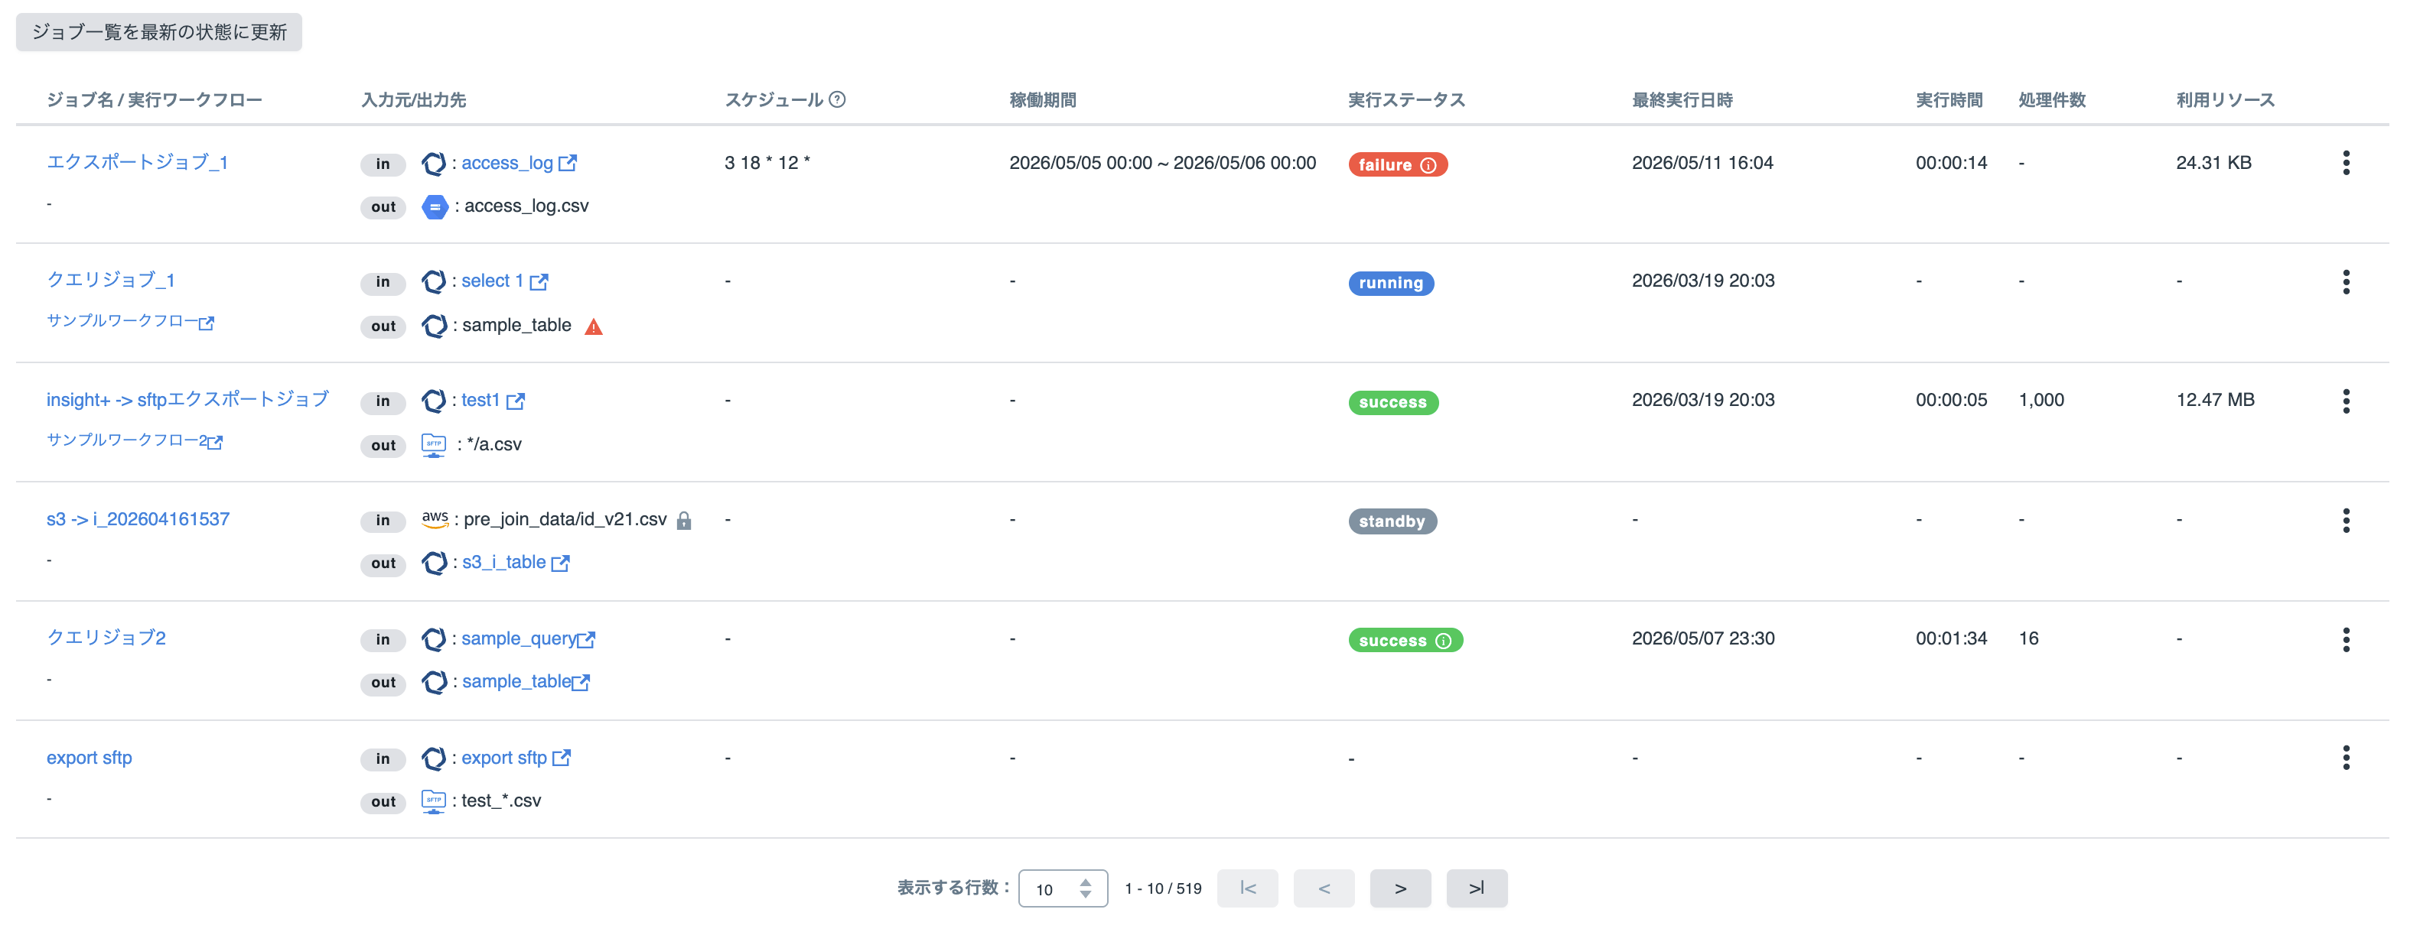The height and width of the screenshot is (932, 2420).
Task: Go to the first page of jobs
Action: 1246,889
